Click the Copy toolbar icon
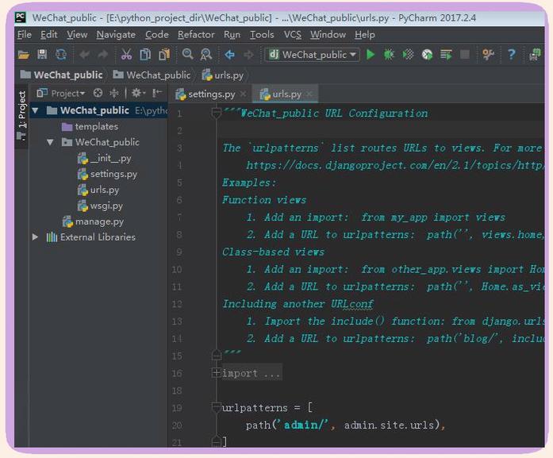 point(145,54)
